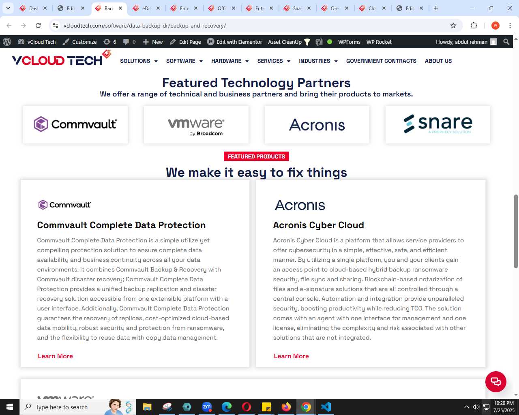Open the WordPress logo menu
This screenshot has width=519, height=415.
[x=7, y=42]
